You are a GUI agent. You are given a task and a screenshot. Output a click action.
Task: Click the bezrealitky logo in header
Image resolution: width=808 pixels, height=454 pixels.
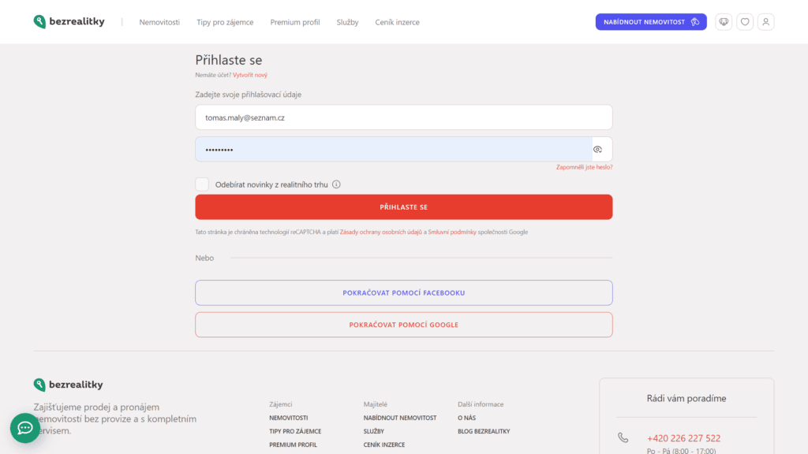tap(69, 22)
